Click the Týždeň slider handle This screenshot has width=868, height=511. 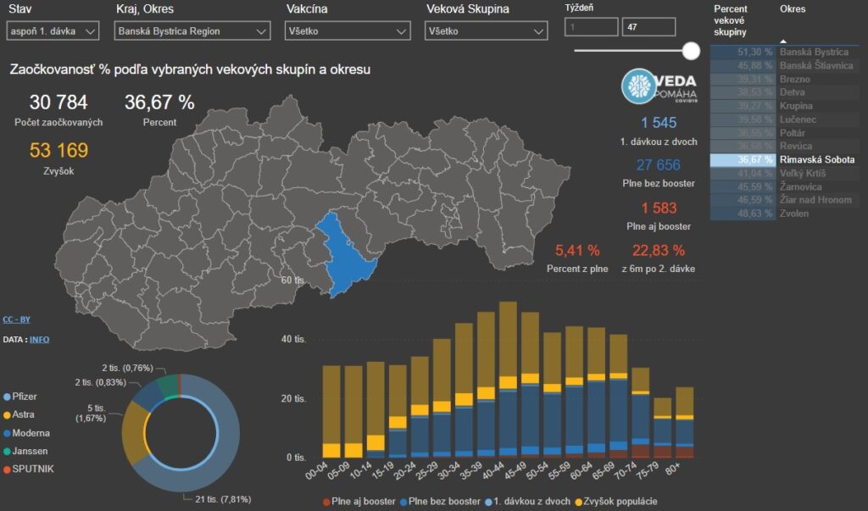pyautogui.click(x=691, y=51)
